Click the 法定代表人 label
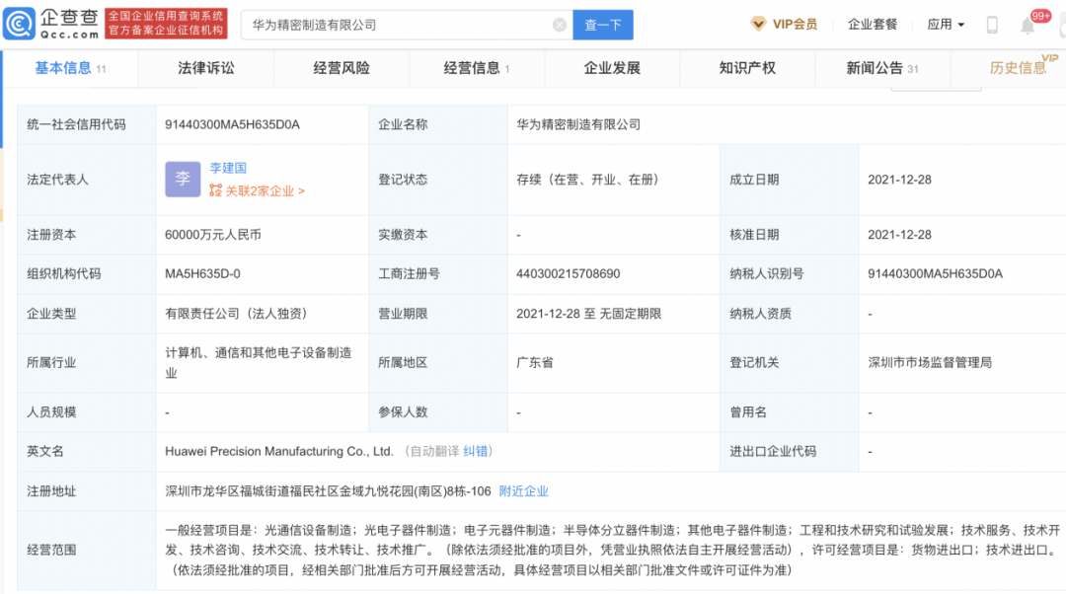The width and height of the screenshot is (1066, 594). 57,180
